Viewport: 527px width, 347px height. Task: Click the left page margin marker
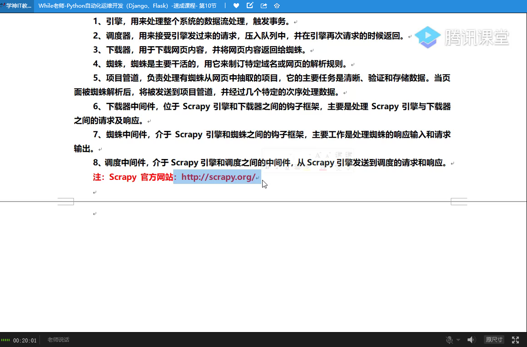(x=66, y=202)
